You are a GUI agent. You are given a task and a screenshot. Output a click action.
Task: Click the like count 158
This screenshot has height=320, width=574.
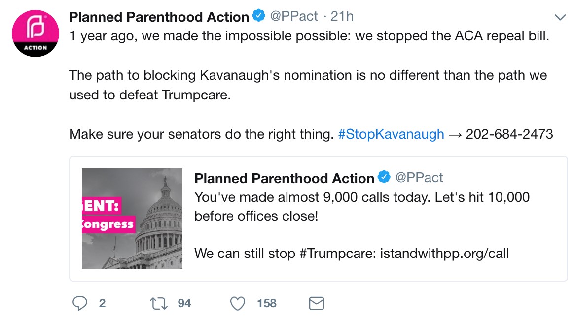tap(267, 303)
